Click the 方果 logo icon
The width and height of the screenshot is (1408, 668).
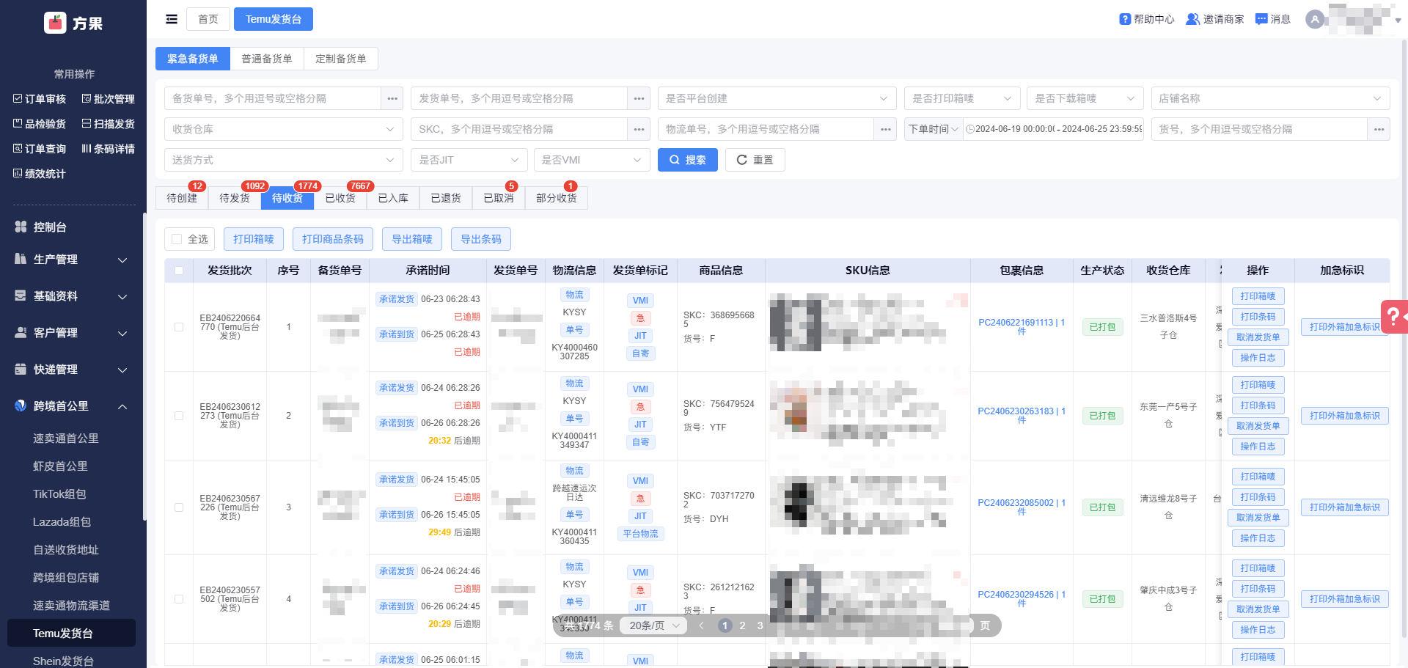(x=55, y=23)
